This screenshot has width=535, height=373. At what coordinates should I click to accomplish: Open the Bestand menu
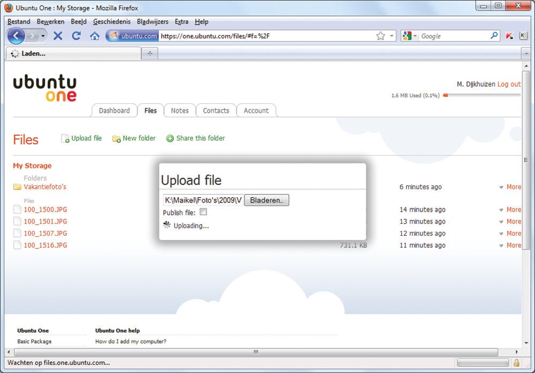click(19, 21)
